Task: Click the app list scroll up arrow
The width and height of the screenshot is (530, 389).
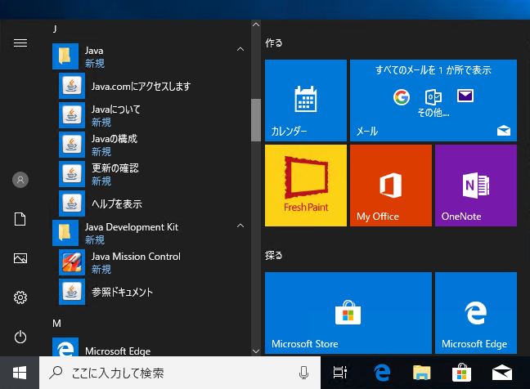Action: point(256,25)
